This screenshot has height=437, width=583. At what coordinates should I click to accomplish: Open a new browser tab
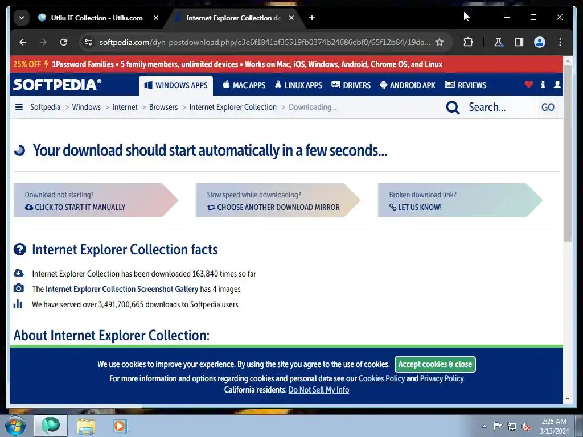click(x=312, y=18)
